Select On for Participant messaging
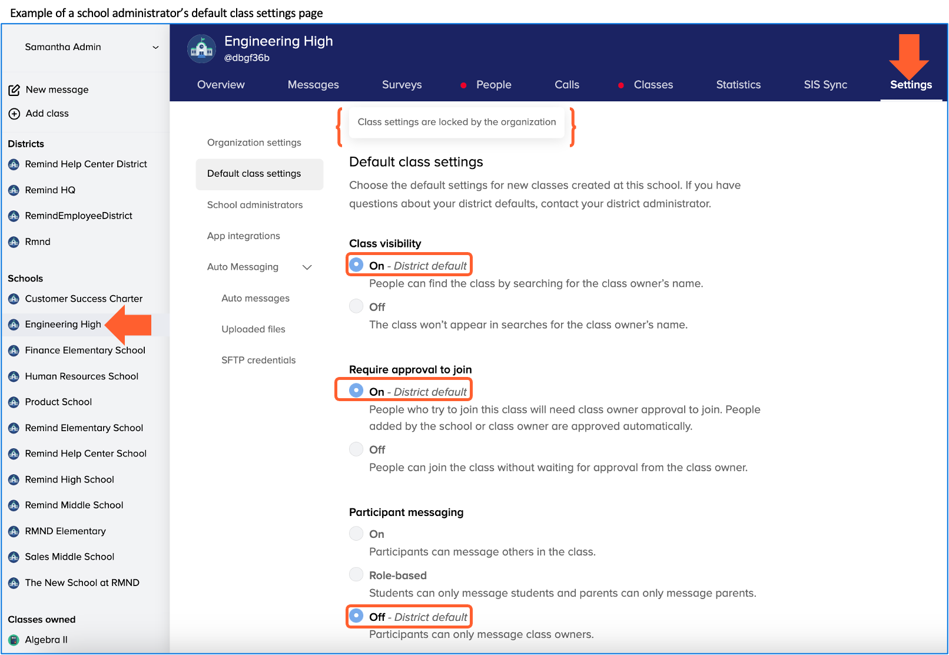 tap(356, 534)
